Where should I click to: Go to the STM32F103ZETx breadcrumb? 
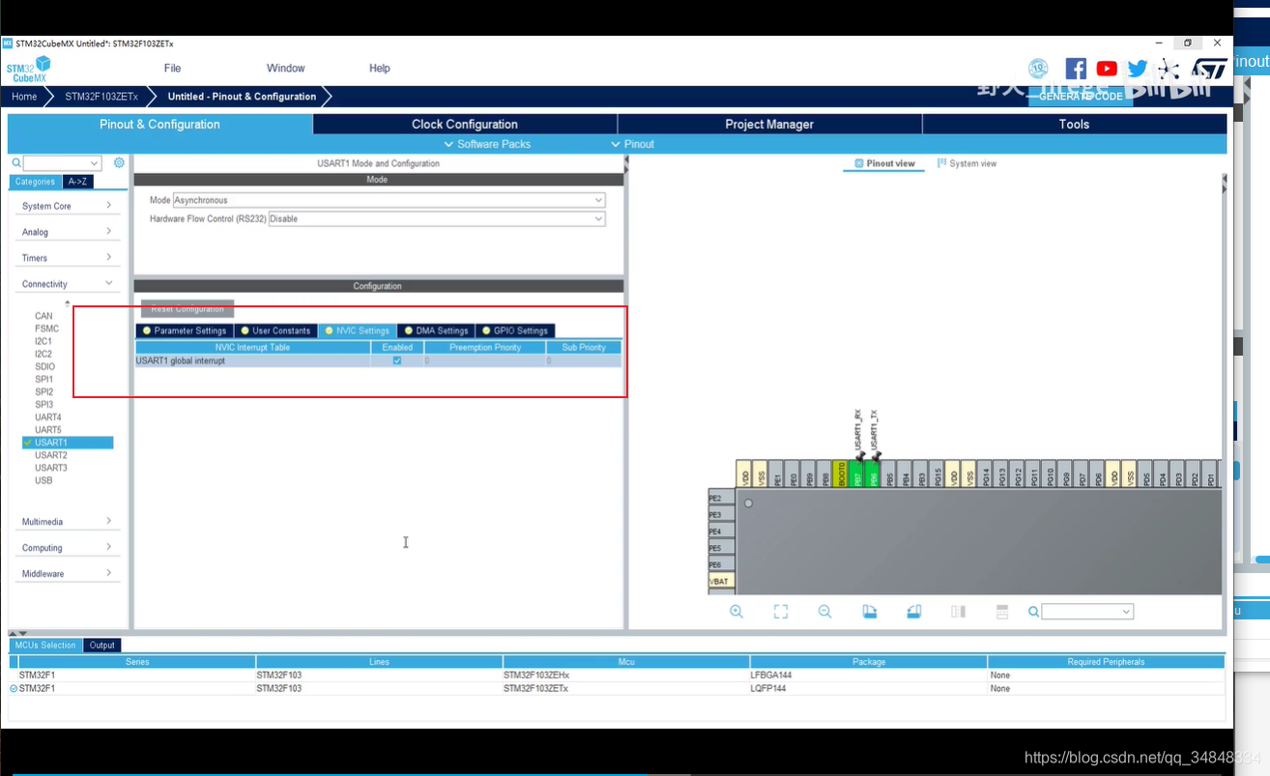click(101, 97)
